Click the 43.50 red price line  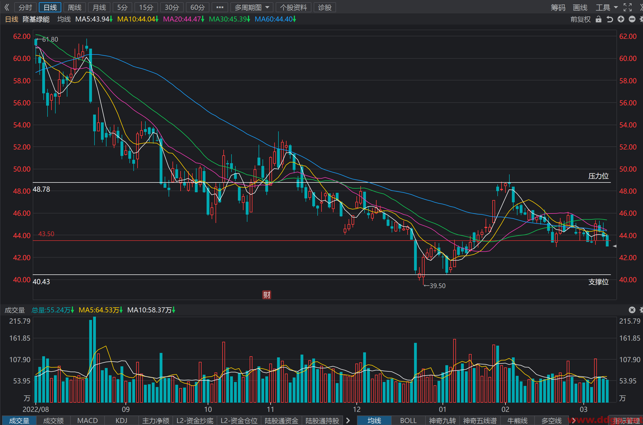click(x=322, y=241)
